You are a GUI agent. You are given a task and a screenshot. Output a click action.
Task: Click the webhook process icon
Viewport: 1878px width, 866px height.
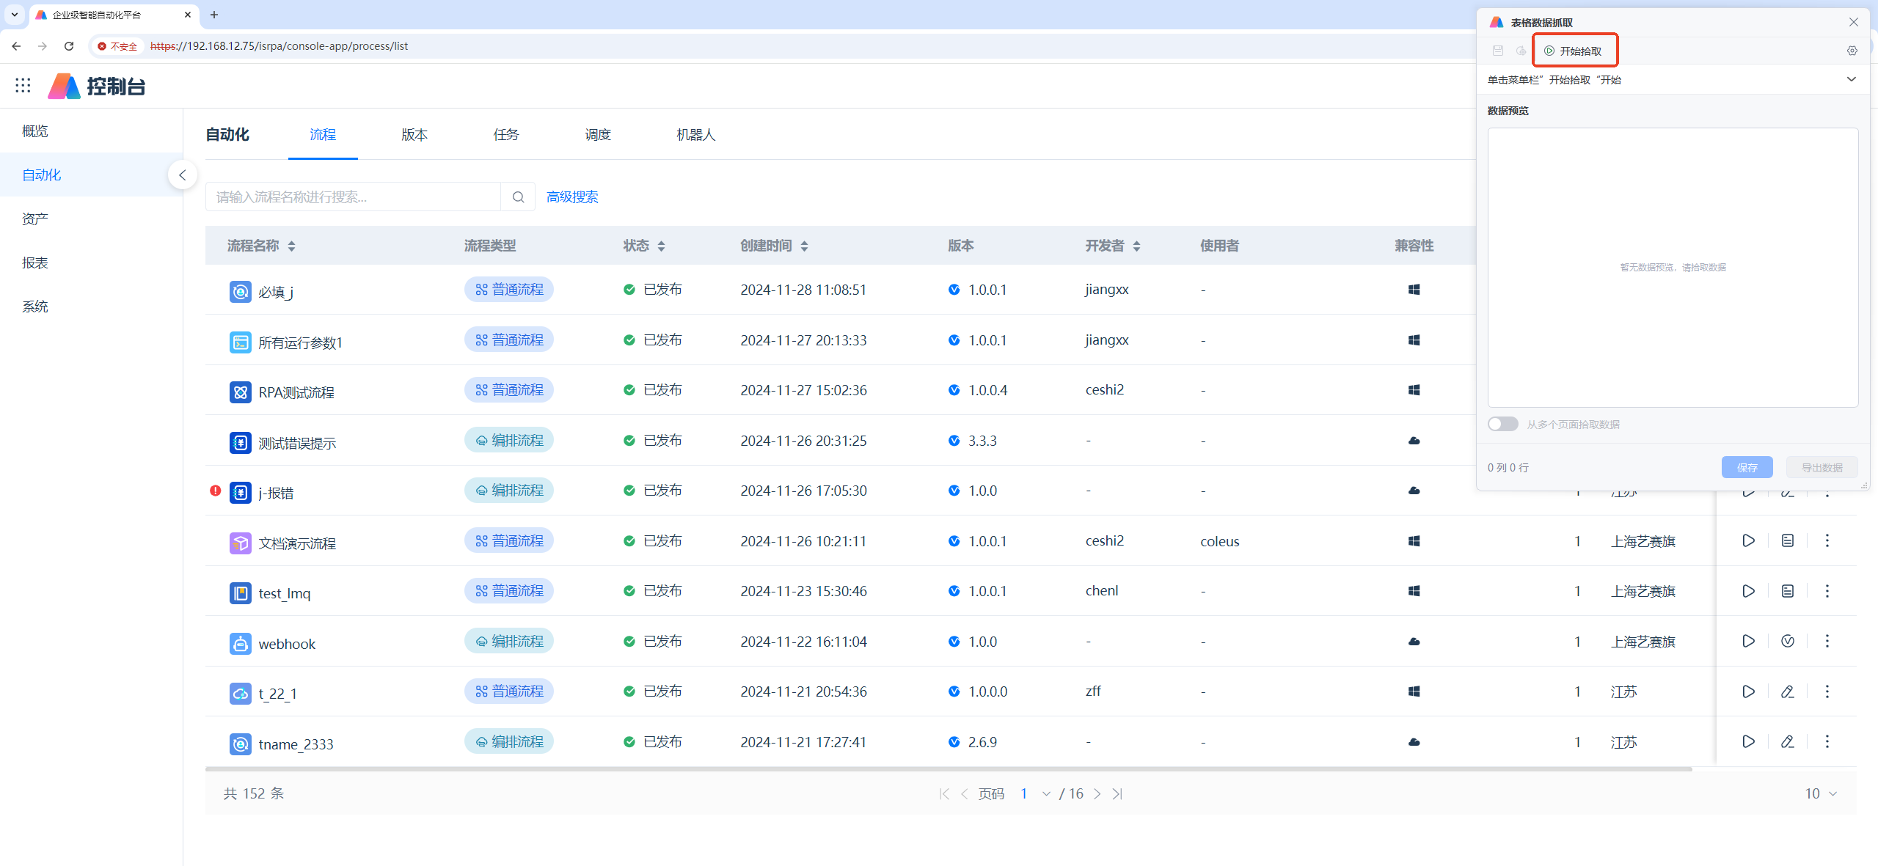click(240, 644)
